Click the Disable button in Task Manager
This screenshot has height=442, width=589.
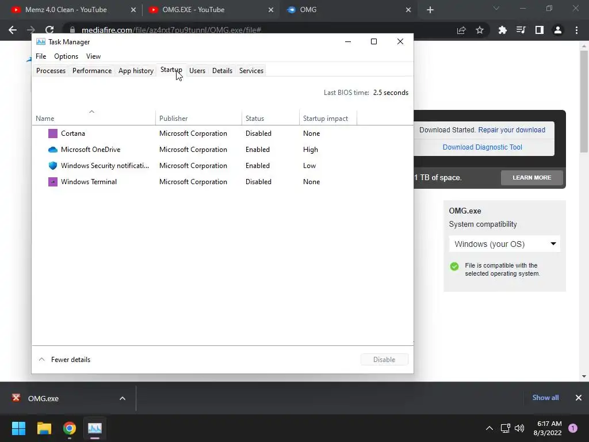click(384, 360)
